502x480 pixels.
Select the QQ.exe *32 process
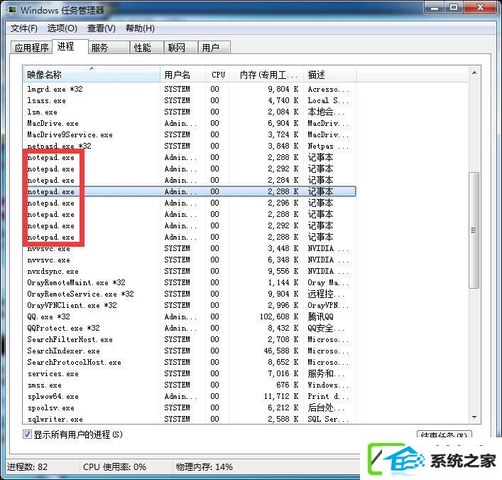(190, 316)
